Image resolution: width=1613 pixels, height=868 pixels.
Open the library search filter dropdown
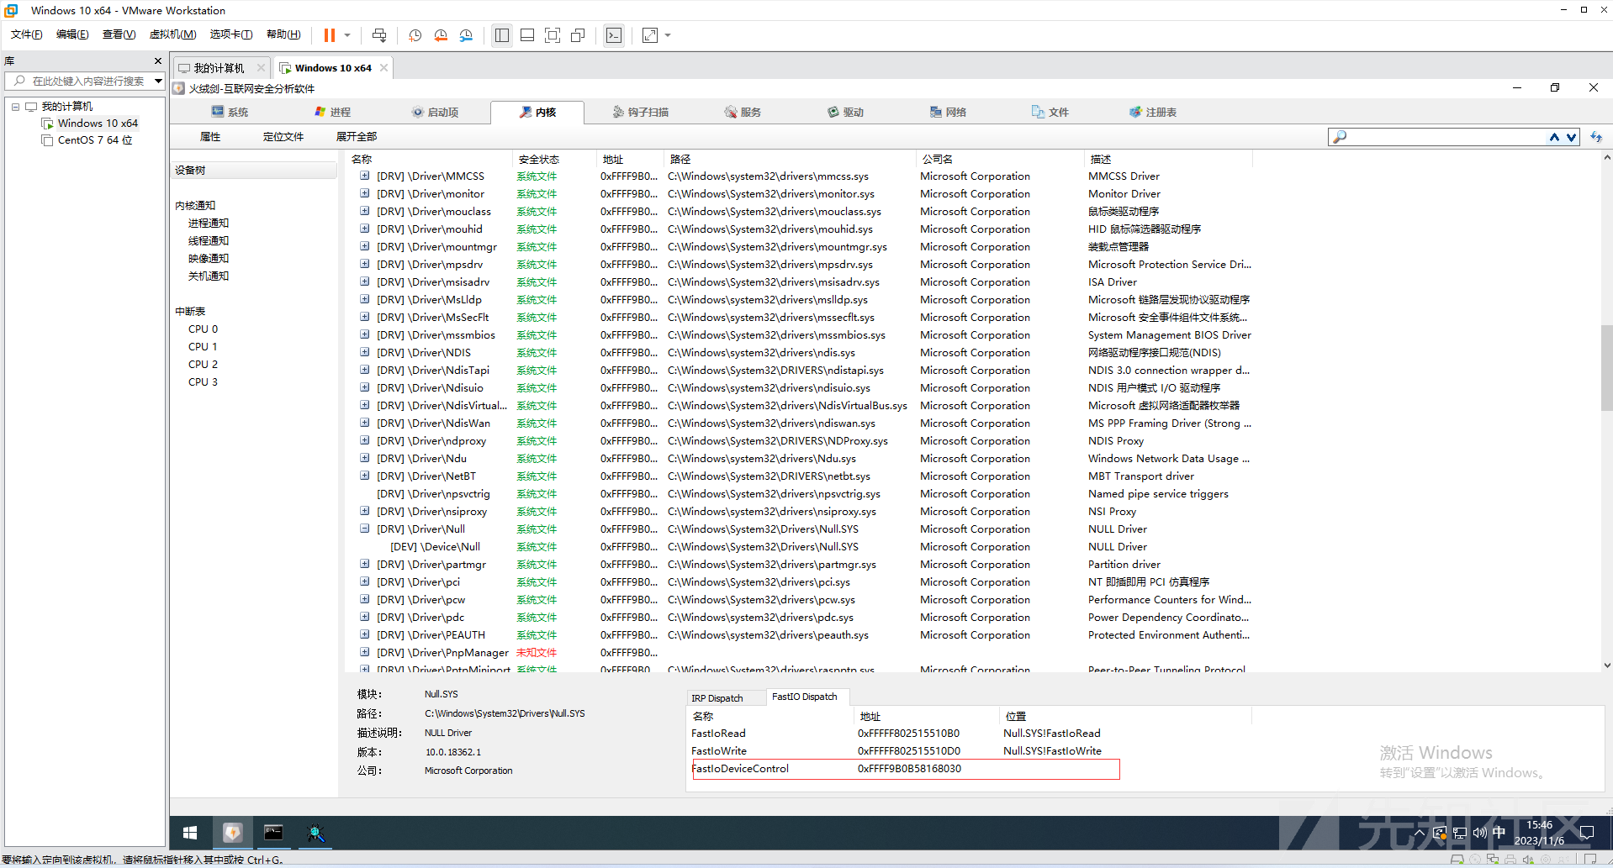point(158,81)
